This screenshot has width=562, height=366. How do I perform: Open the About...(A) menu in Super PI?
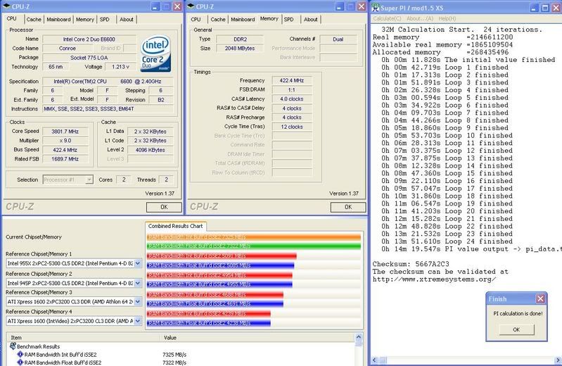420,18
